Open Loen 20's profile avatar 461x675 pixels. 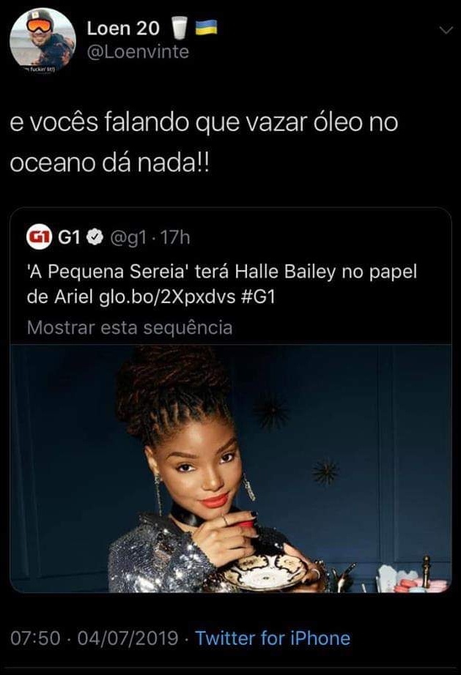(43, 41)
